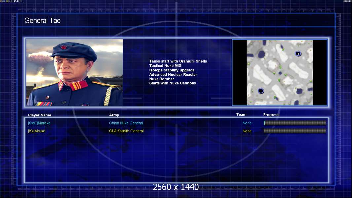Click the map preview thumbnail

click(279, 72)
